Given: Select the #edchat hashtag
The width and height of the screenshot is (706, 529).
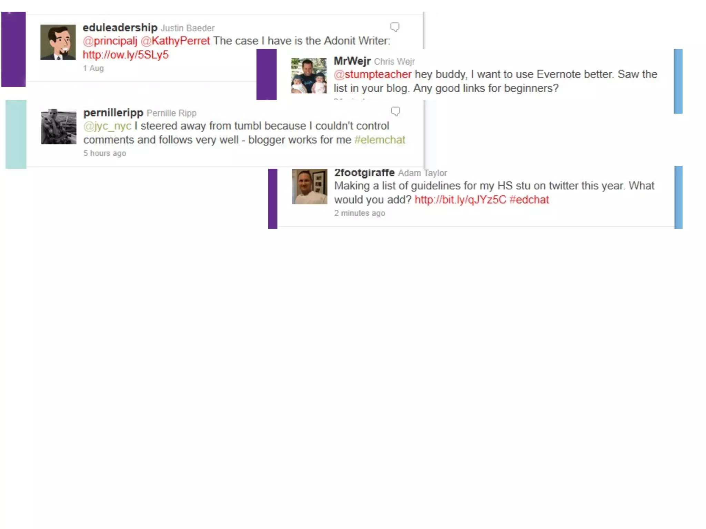Looking at the screenshot, I should (529, 200).
